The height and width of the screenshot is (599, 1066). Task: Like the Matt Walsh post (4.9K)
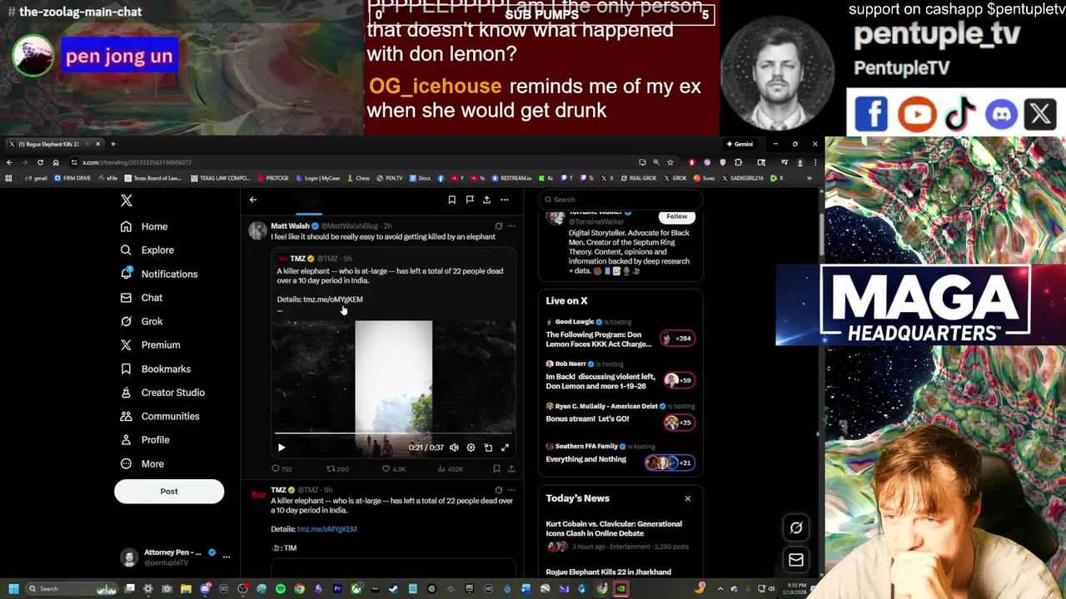coord(394,469)
